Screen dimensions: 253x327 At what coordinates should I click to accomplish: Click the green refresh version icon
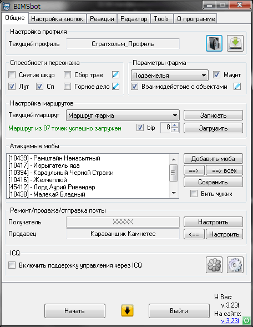pyautogui.click(x=246, y=320)
